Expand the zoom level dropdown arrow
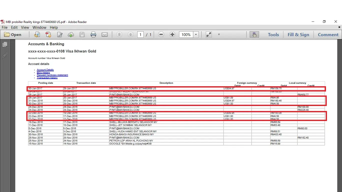342x192 pixels. [x=196, y=35]
